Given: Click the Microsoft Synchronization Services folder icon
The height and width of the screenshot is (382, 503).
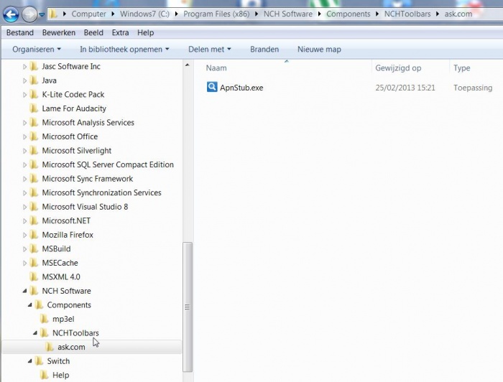Looking at the screenshot, I should tap(34, 192).
